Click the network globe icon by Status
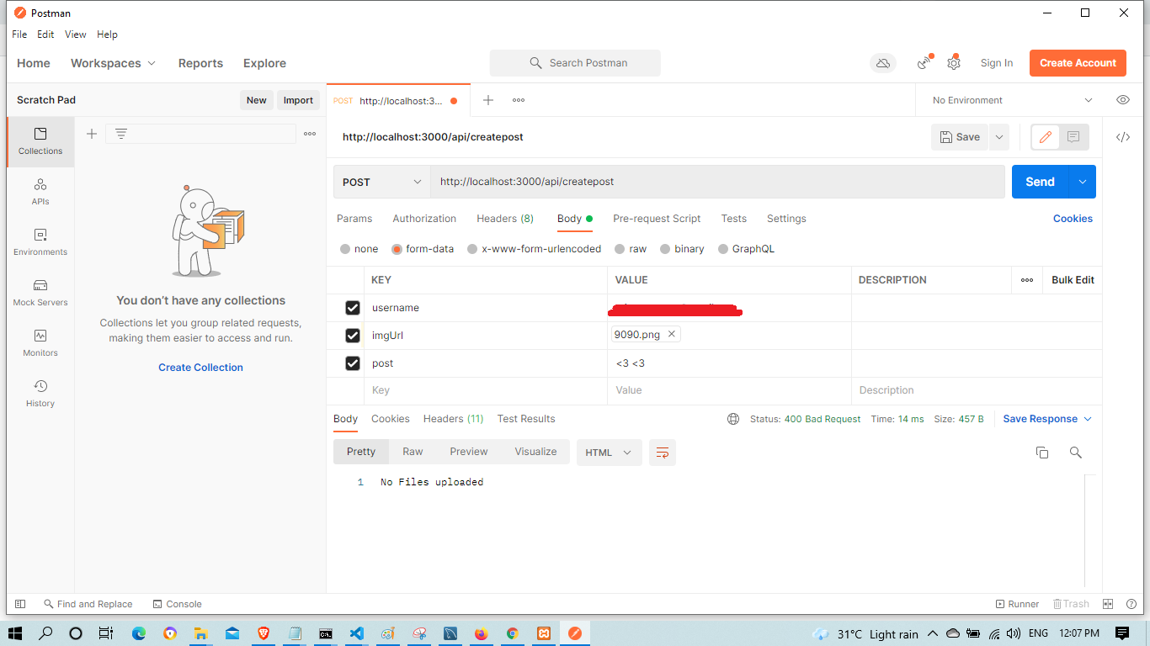 click(x=733, y=419)
